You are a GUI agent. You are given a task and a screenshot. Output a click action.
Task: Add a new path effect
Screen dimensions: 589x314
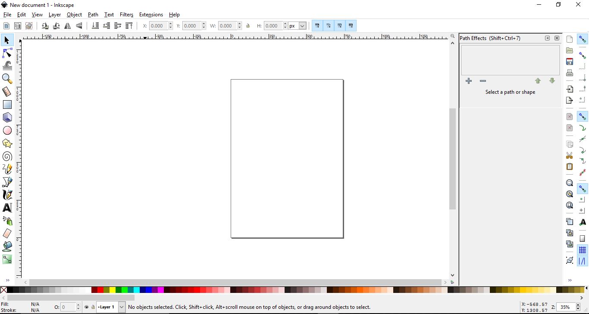coord(469,81)
